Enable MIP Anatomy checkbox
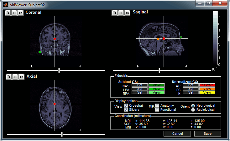The width and height of the screenshot is (230, 141). pos(157,106)
